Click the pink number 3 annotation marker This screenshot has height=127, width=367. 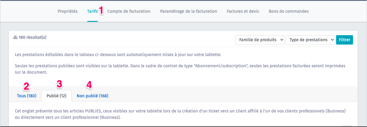click(59, 84)
